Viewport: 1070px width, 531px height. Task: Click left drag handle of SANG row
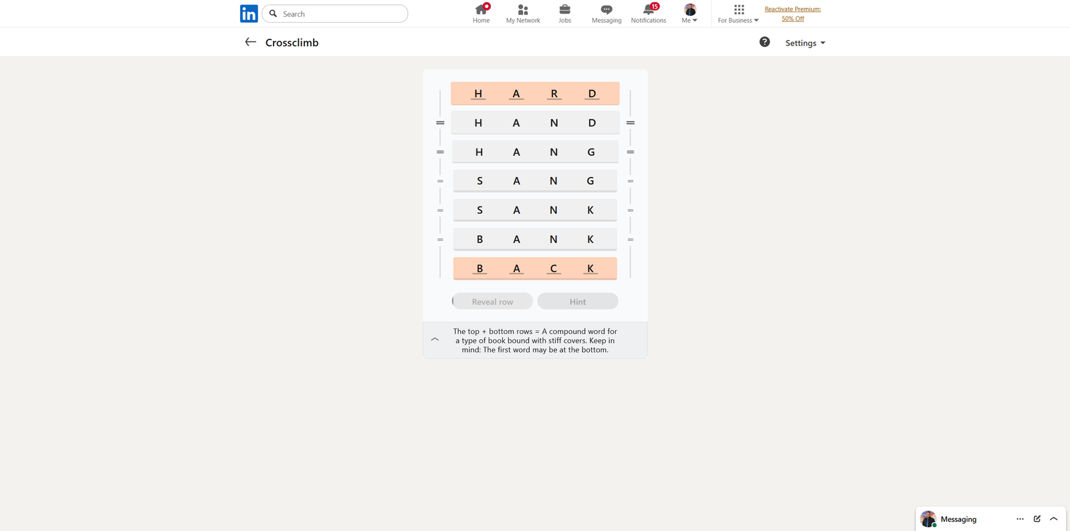440,181
